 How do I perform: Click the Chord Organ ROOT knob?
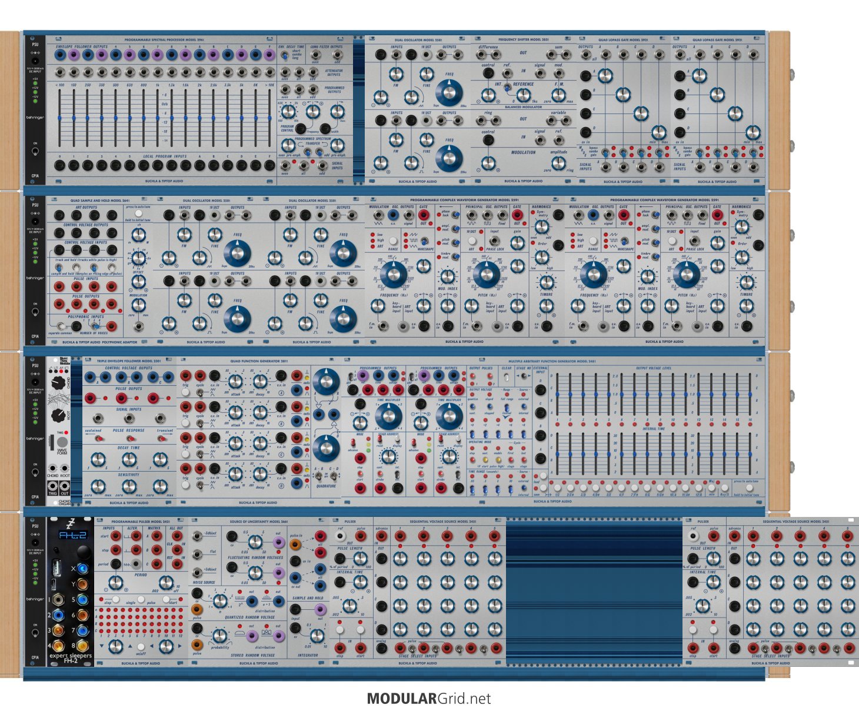(x=58, y=416)
